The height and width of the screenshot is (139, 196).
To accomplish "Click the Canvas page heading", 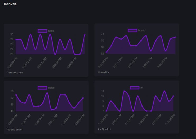I will coord(10,4).
